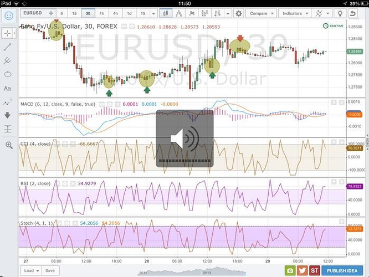Screen dimensions: 369x277
Task: Select the 5 minute interval
Action: click(x=61, y=13)
